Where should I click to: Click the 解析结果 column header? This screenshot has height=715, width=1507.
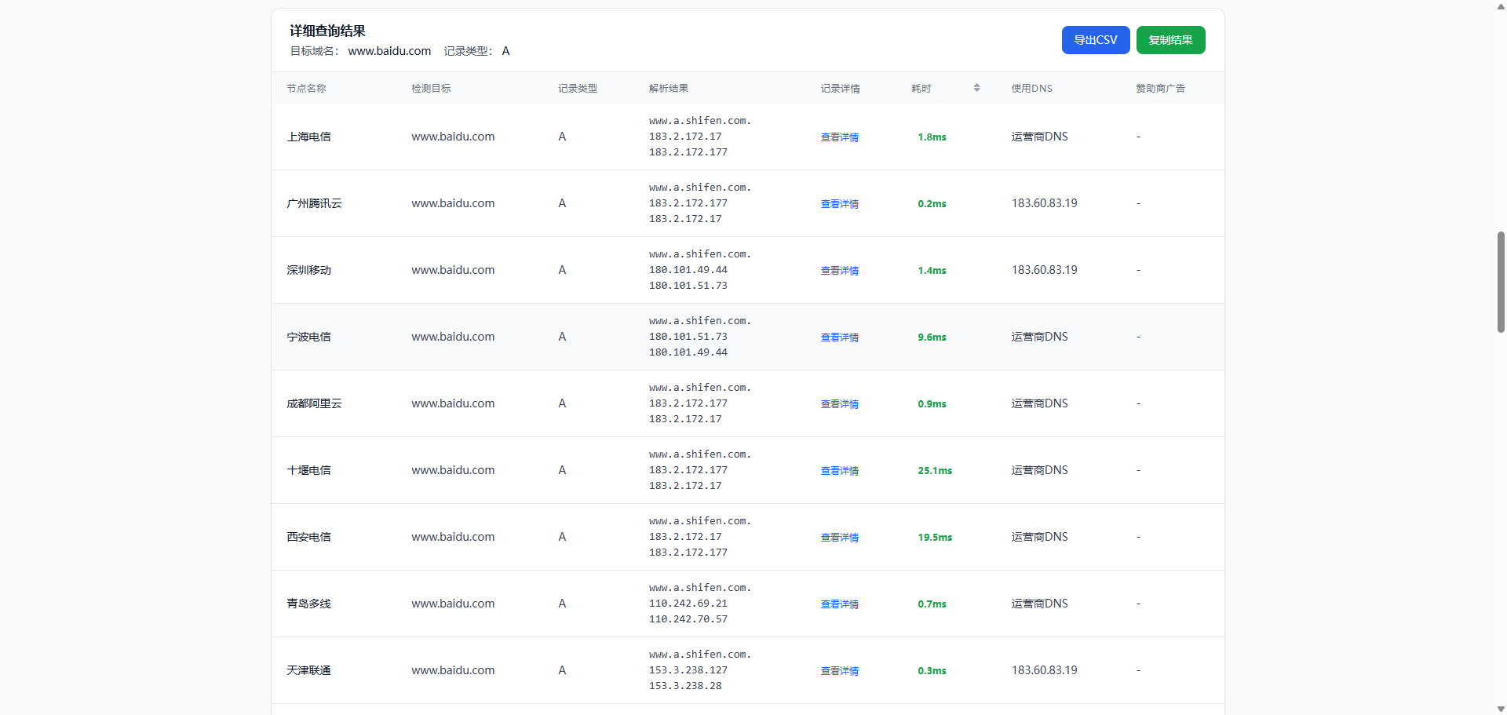(x=668, y=89)
